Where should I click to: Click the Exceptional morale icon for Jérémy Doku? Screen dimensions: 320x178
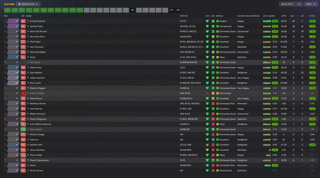pyautogui.click(x=217, y=26)
